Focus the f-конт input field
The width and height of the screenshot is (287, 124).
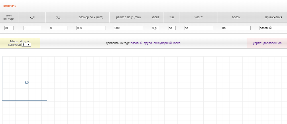[x=198, y=28]
